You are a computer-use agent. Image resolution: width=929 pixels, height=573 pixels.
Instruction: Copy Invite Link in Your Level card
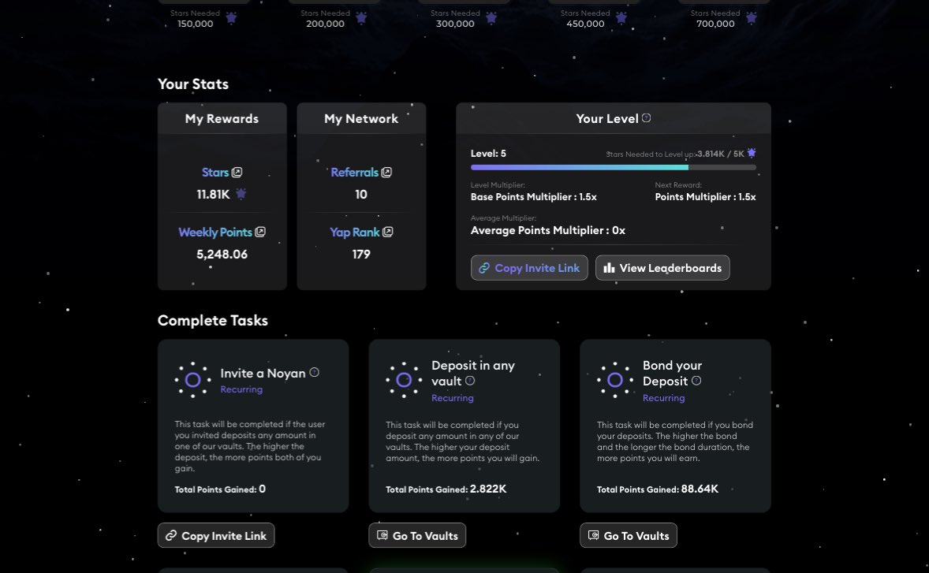tap(529, 267)
